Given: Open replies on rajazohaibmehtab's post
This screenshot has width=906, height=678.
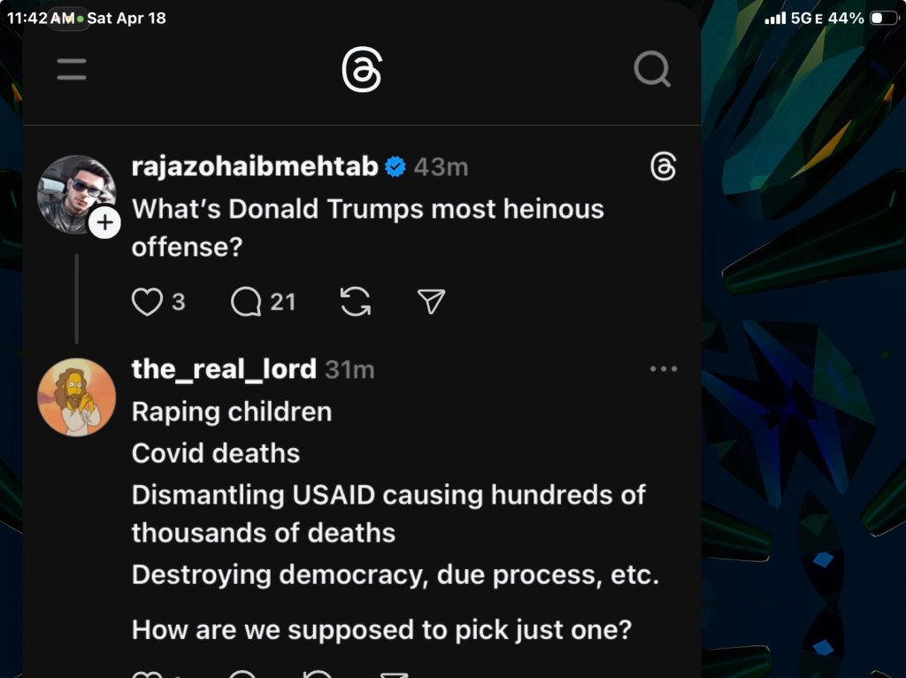Looking at the screenshot, I should (x=246, y=303).
